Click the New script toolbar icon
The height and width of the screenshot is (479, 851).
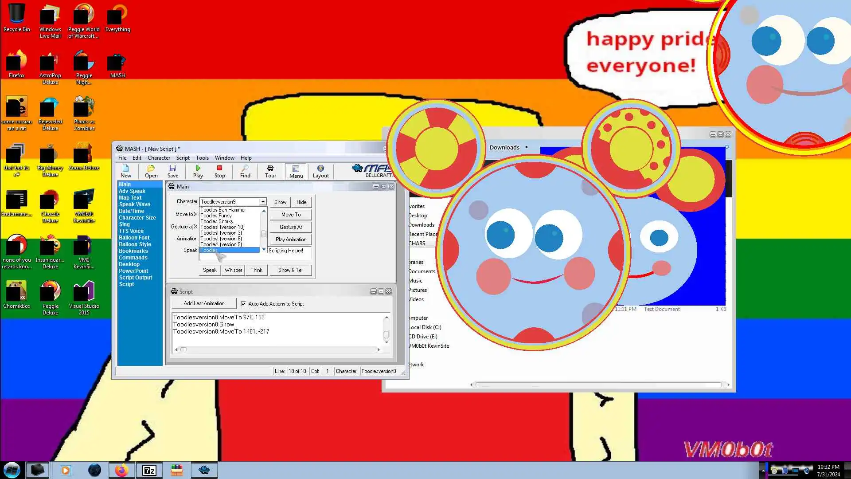126,171
